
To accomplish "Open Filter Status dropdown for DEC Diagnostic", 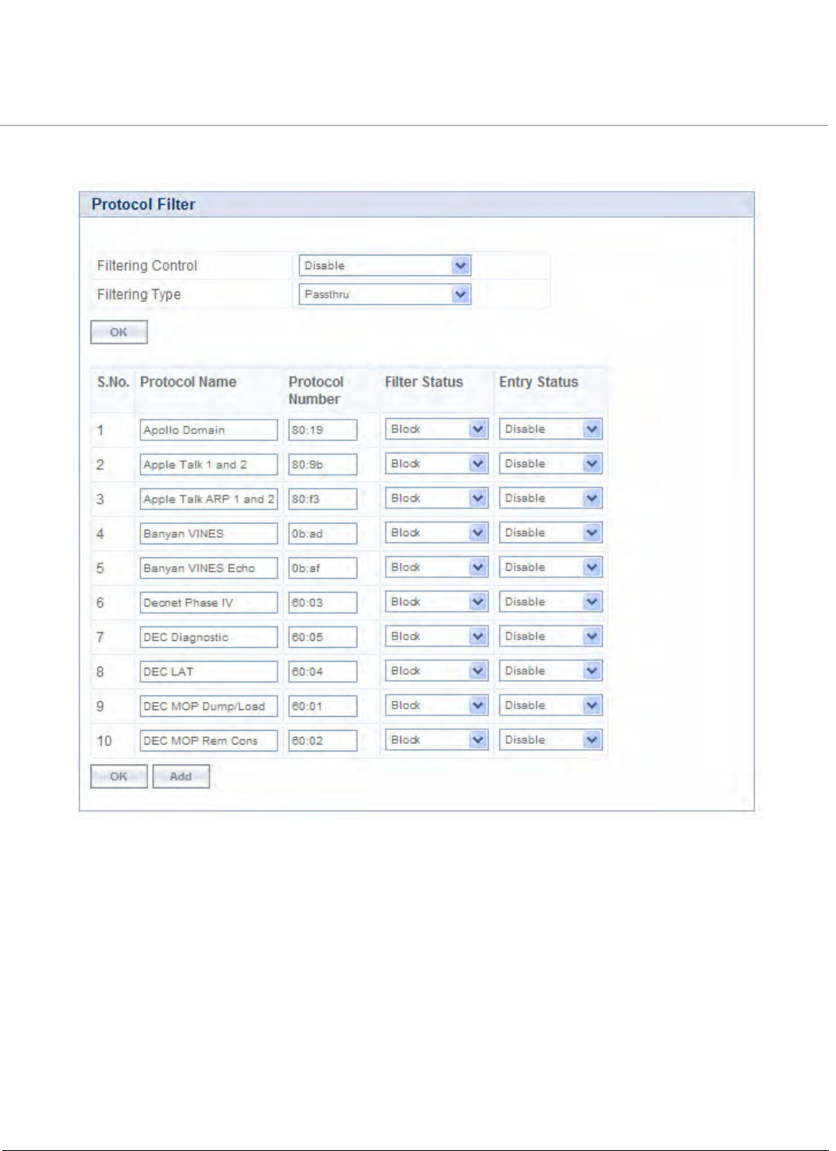I will 436,636.
